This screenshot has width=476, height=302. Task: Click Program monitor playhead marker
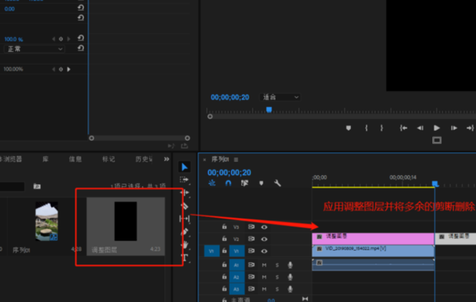[269, 109]
